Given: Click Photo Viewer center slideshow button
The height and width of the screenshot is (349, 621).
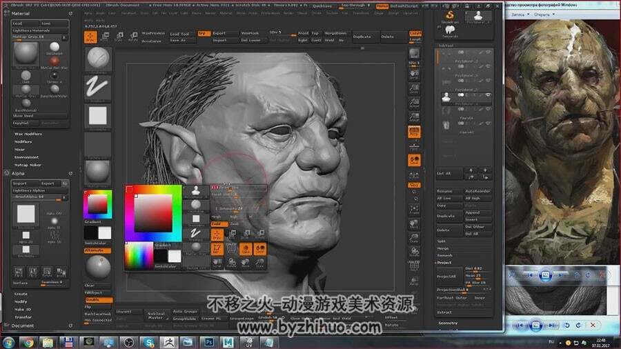Looking at the screenshot, I should coord(535,326).
